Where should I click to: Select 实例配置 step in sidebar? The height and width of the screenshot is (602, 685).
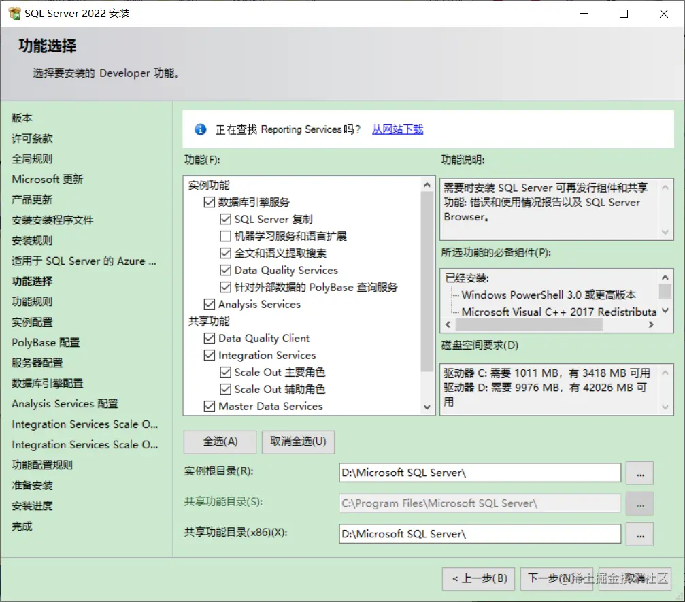(x=32, y=322)
